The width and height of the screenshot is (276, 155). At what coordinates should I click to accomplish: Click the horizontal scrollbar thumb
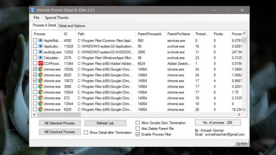pos(59,115)
